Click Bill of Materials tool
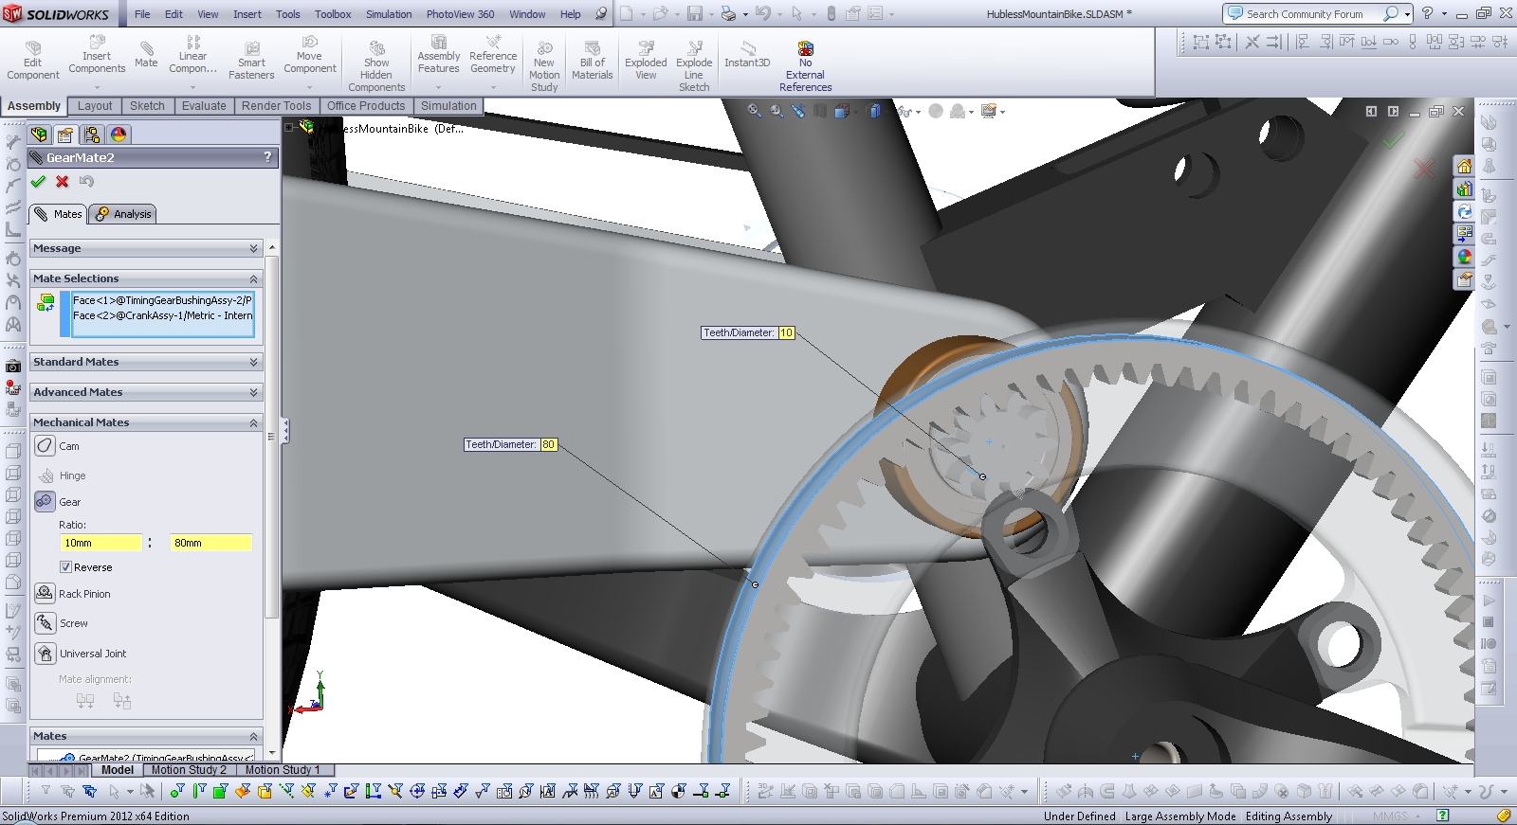This screenshot has height=825, width=1517. (x=593, y=62)
